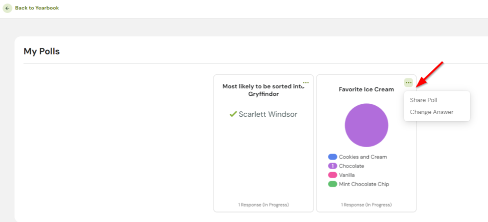This screenshot has height=222, width=488.
Task: Open three-dot menu on Gryffindor poll
Action: pyautogui.click(x=306, y=83)
